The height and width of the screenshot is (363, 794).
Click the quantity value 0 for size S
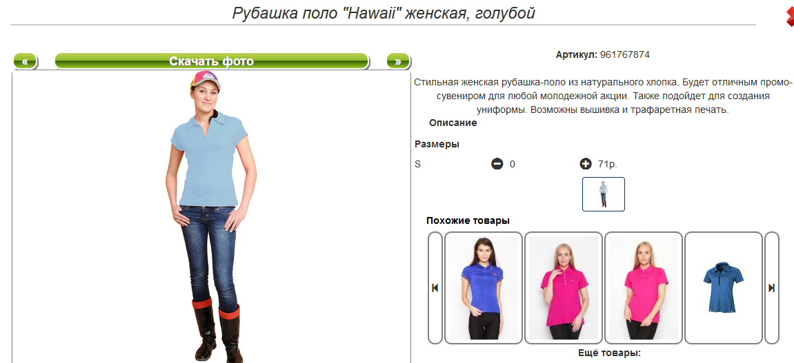click(x=513, y=164)
